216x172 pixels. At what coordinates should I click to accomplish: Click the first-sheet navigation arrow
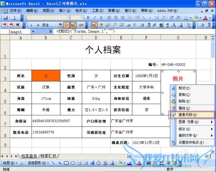[2, 156]
